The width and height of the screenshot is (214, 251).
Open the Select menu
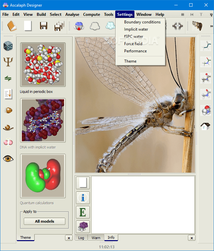tap(55, 14)
